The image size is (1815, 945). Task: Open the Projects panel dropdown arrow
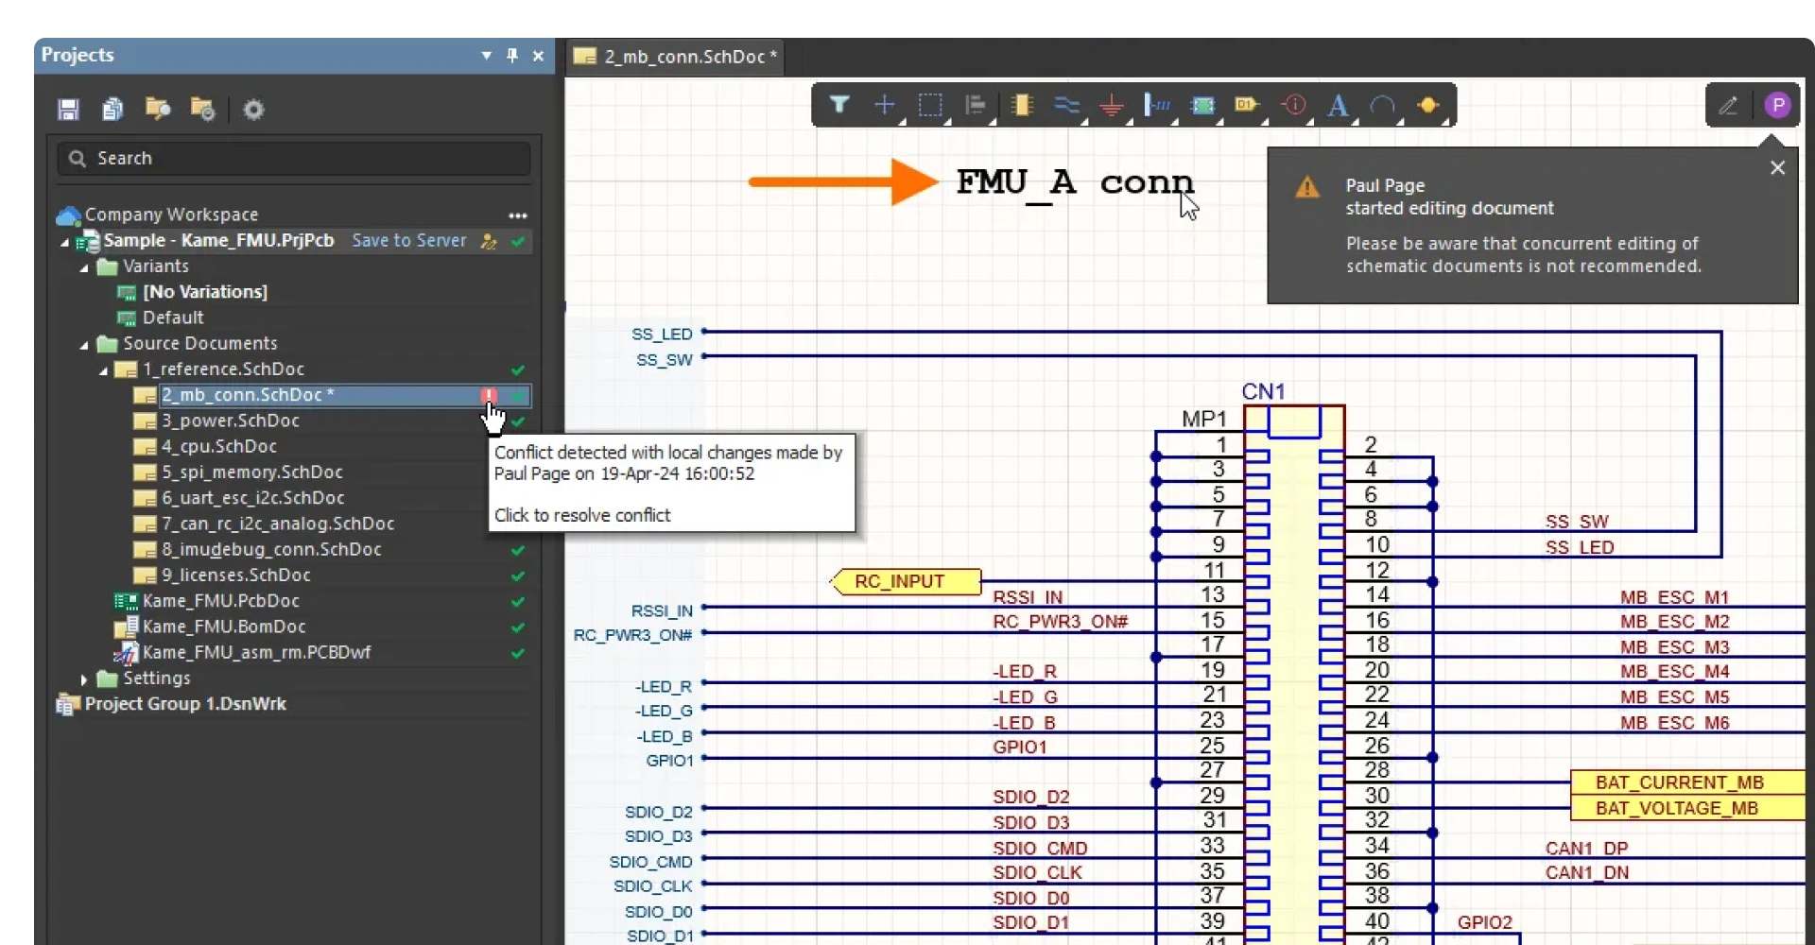click(x=486, y=56)
